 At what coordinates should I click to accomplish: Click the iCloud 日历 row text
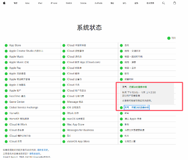tap(15, 141)
